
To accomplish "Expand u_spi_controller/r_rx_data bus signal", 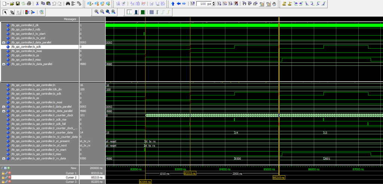I will point(4,159).
